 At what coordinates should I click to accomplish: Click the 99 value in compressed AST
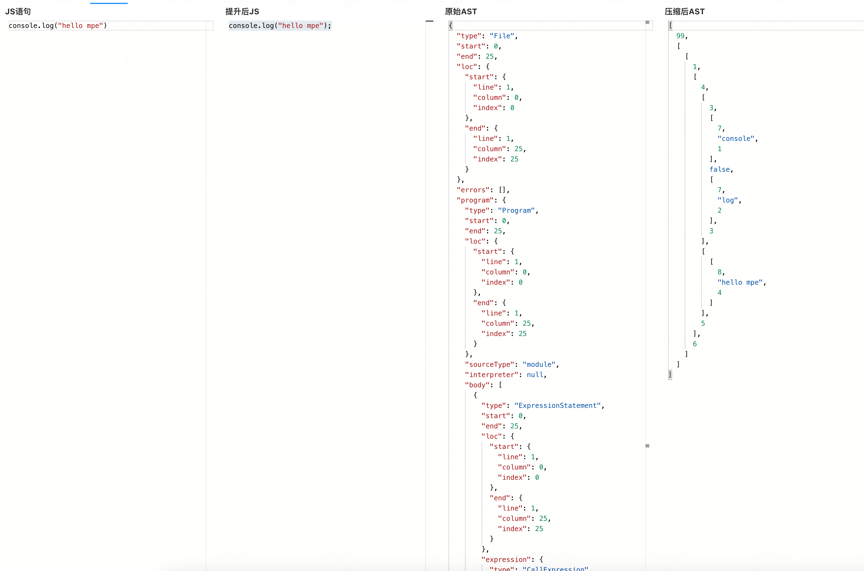click(x=680, y=36)
